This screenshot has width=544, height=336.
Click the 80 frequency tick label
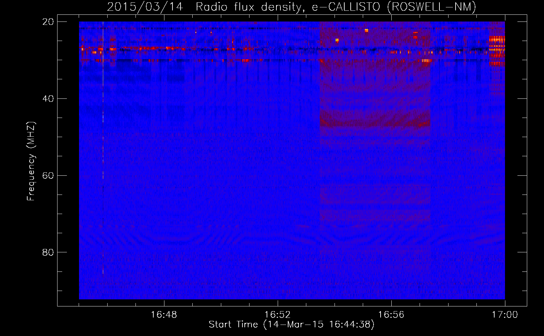[x=48, y=252]
